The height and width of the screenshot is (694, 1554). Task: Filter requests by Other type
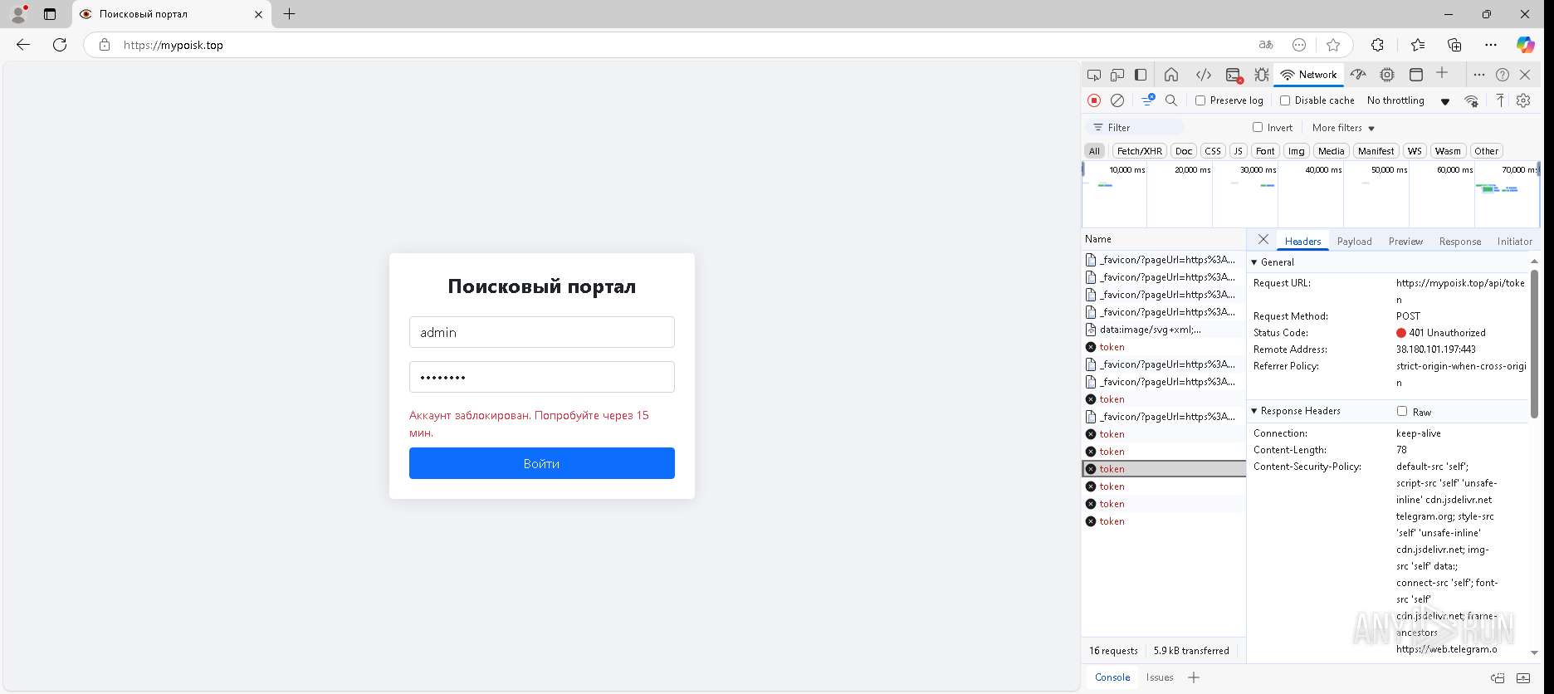(x=1486, y=151)
